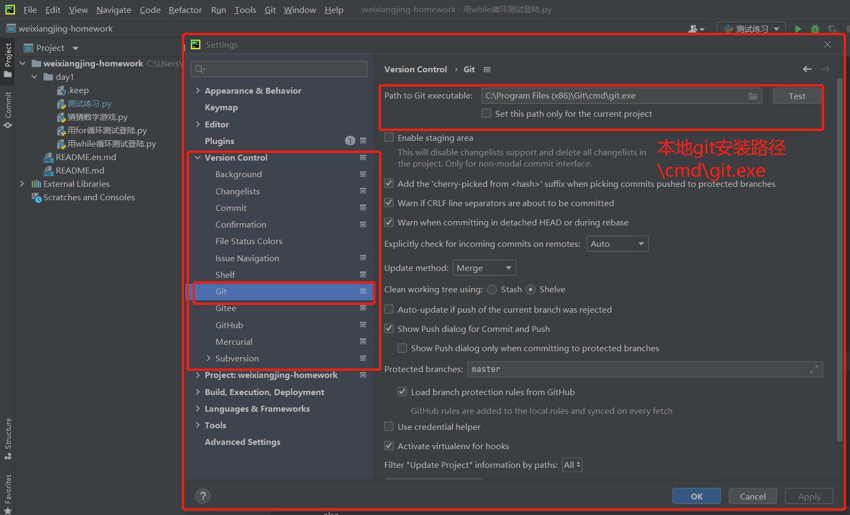The width and height of the screenshot is (850, 515).
Task: Toggle 'Set this path only for the current project'
Action: [x=486, y=113]
